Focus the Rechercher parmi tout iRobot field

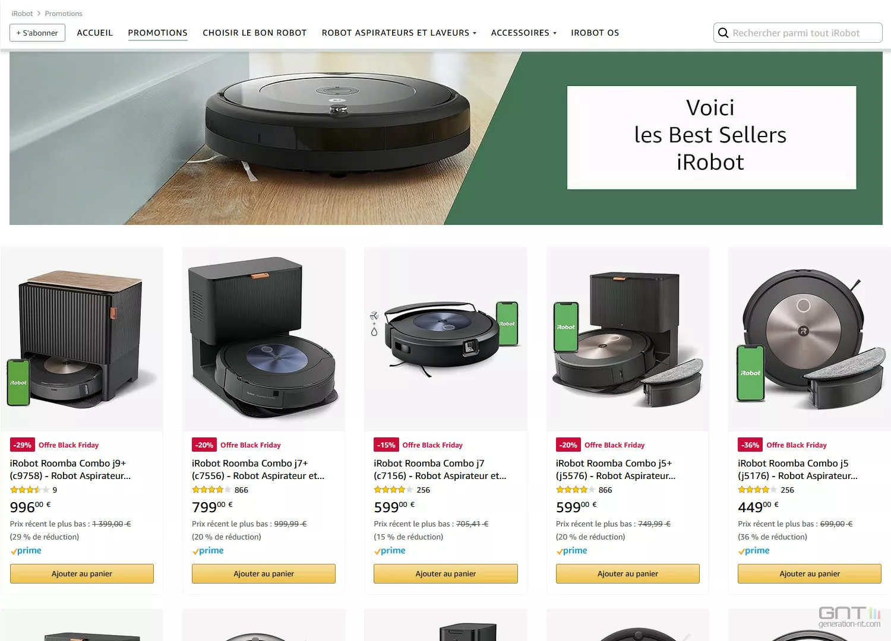(798, 33)
